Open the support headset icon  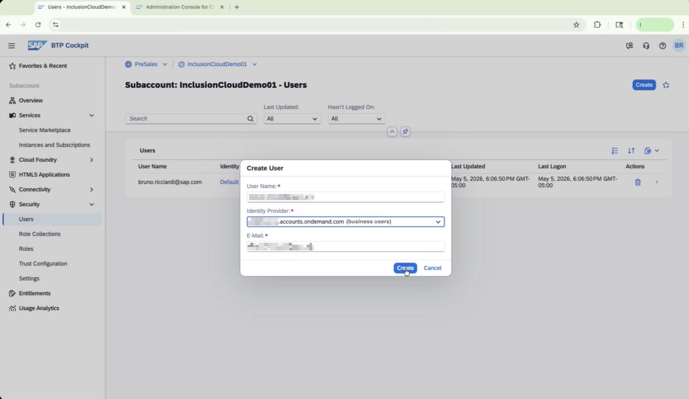(x=646, y=46)
